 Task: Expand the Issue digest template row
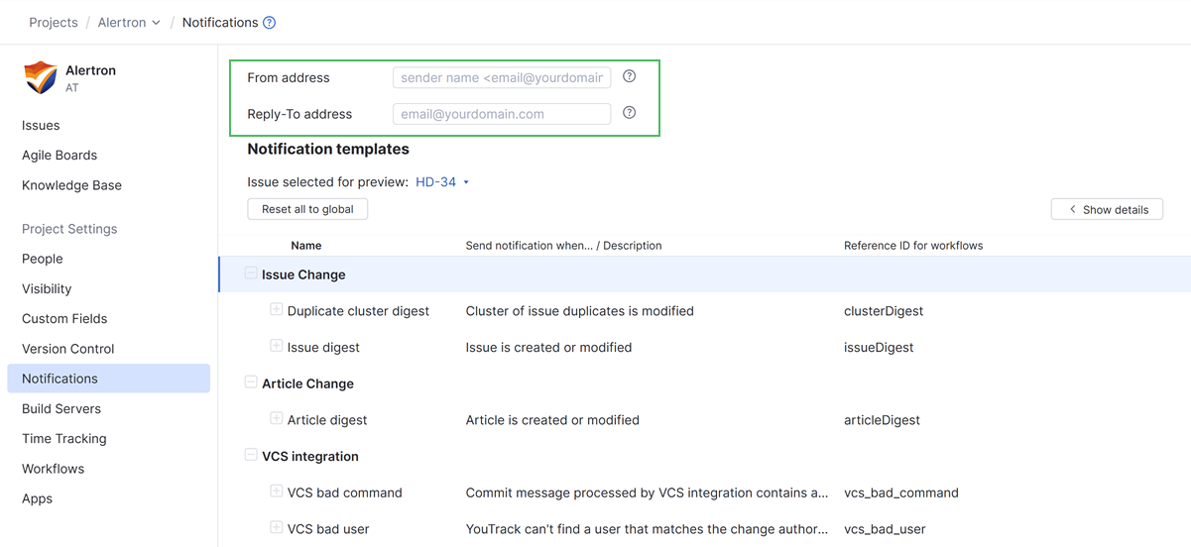276,347
